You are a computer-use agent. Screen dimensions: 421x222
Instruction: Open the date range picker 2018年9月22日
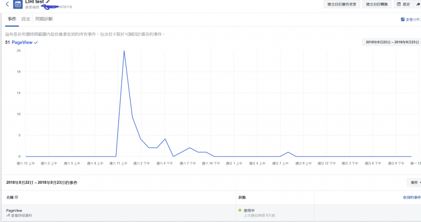pos(392,42)
